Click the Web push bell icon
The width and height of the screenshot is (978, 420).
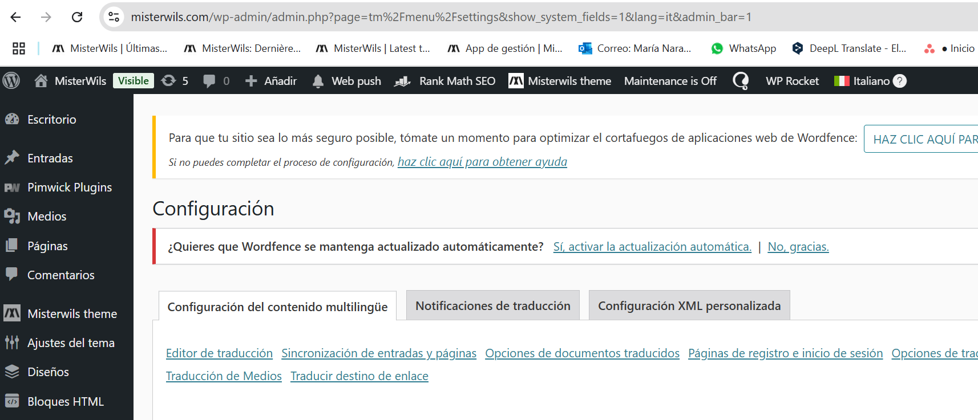318,81
